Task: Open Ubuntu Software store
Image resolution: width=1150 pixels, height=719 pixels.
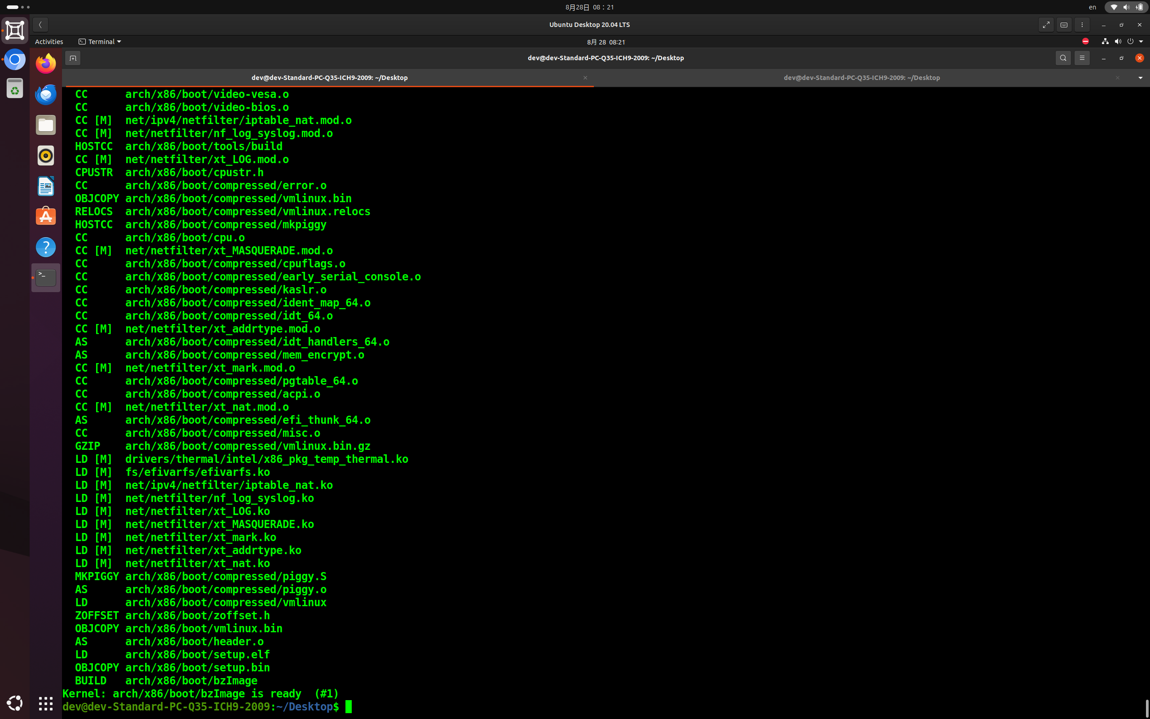Action: click(x=46, y=216)
